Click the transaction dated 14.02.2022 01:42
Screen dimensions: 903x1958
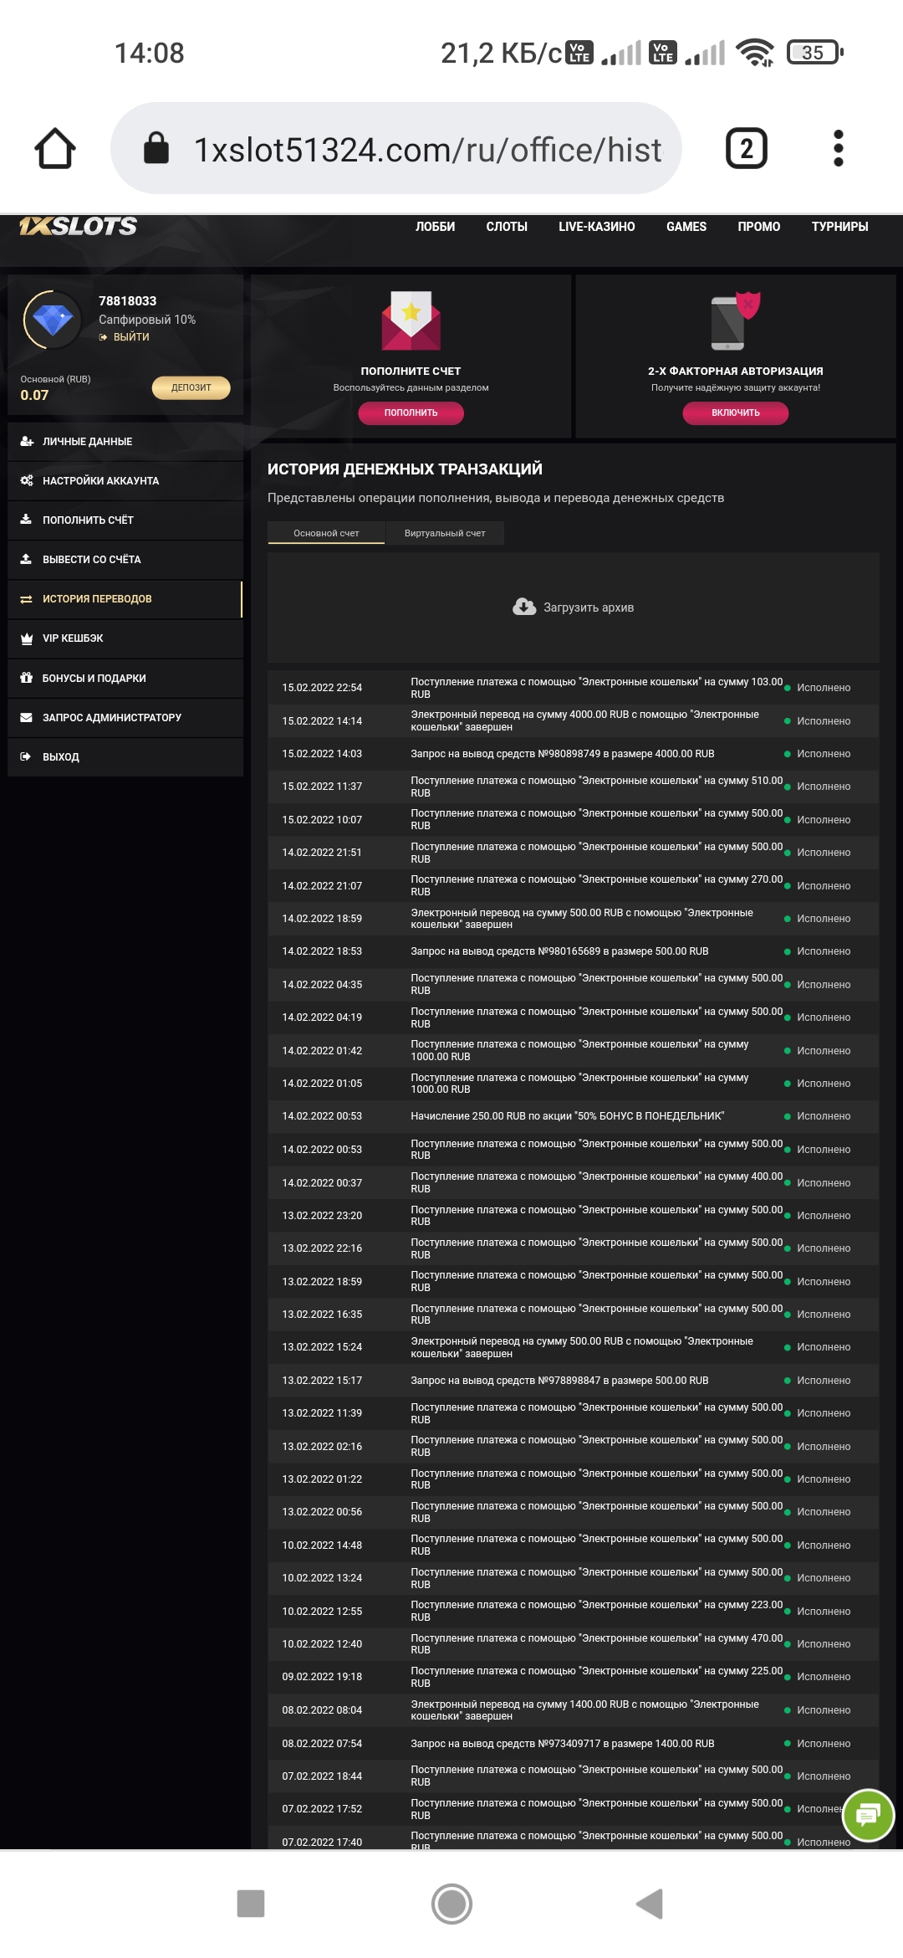(573, 1051)
